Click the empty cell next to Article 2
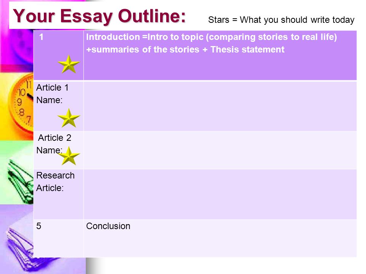The width and height of the screenshot is (366, 274). (220, 150)
